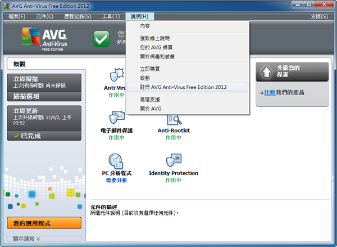Open the Anti-Virus component icon
Screen dimensions: 337x247
tap(116, 75)
